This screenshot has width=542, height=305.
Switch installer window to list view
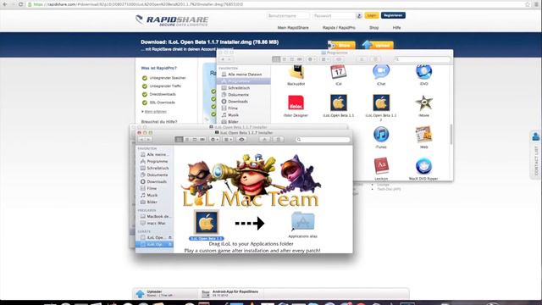[187, 139]
